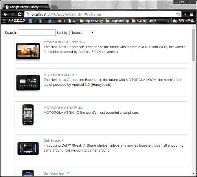Maximize the browser window

click(182, 2)
